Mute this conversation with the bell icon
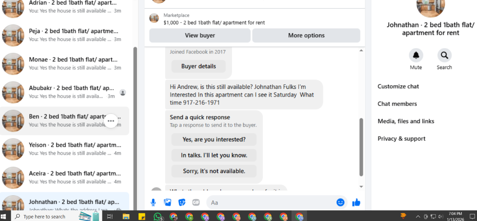Image resolution: width=477 pixels, height=221 pixels. [416, 55]
